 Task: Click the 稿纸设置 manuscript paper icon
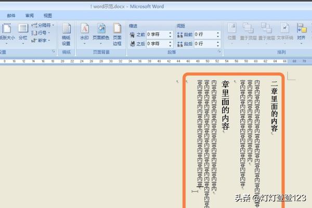(x=66, y=34)
